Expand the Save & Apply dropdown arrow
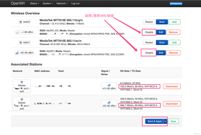 [165, 122]
